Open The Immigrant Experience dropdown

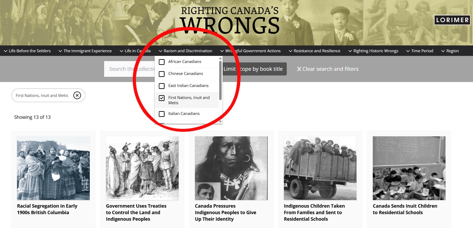tap(85, 51)
